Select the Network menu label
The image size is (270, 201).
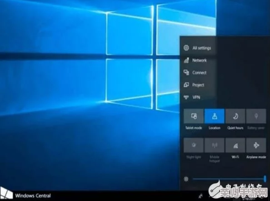coord(200,60)
